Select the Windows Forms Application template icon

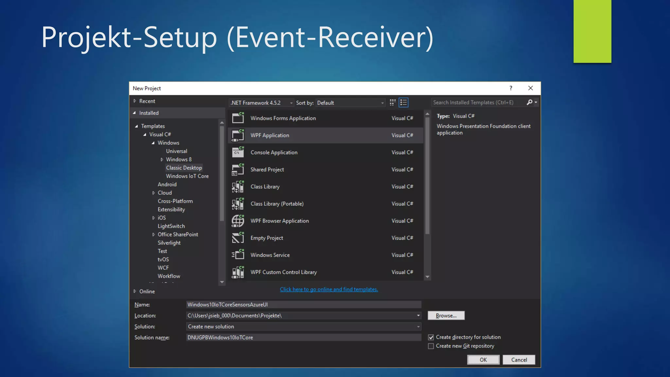(x=238, y=118)
